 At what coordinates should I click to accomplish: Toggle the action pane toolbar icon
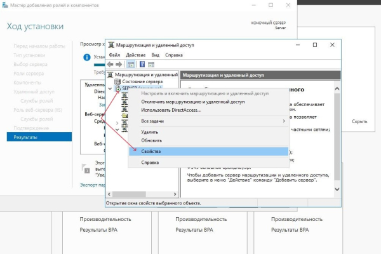pos(151,65)
